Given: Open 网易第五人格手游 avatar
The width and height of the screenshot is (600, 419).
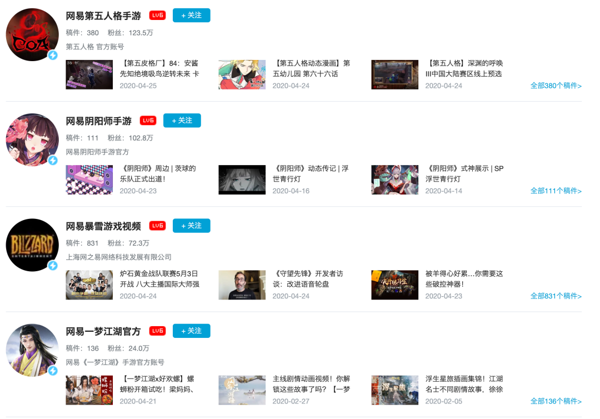Looking at the screenshot, I should click(x=32, y=35).
